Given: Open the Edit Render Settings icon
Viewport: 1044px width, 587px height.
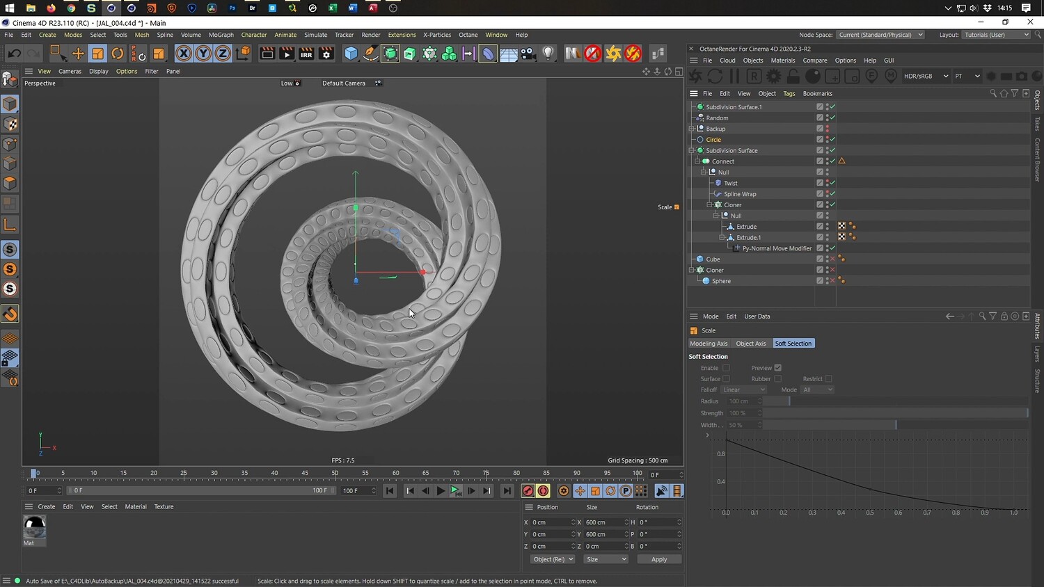Looking at the screenshot, I should click(326, 54).
